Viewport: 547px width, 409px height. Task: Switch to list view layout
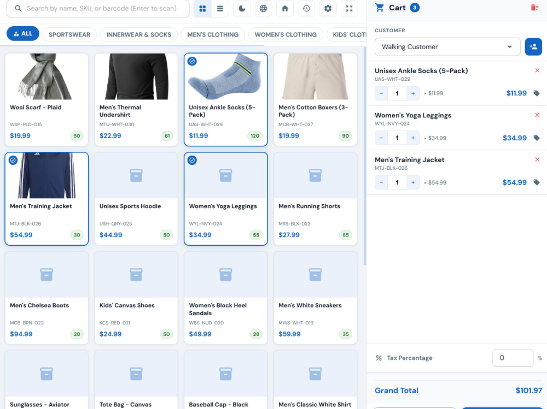point(220,8)
